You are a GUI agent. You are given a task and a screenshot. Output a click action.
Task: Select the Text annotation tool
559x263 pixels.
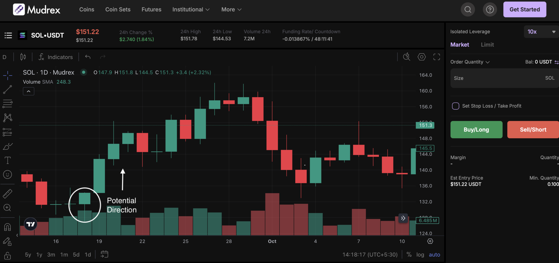click(7, 160)
